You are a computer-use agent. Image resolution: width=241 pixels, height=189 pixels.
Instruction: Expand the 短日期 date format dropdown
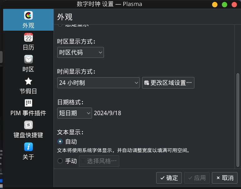(74, 113)
